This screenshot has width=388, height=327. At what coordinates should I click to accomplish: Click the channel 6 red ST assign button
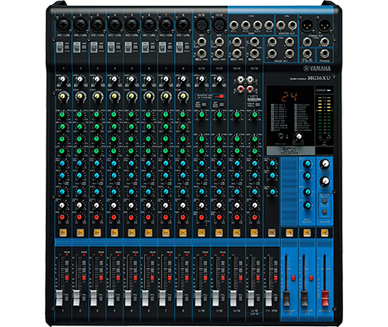[152, 278]
